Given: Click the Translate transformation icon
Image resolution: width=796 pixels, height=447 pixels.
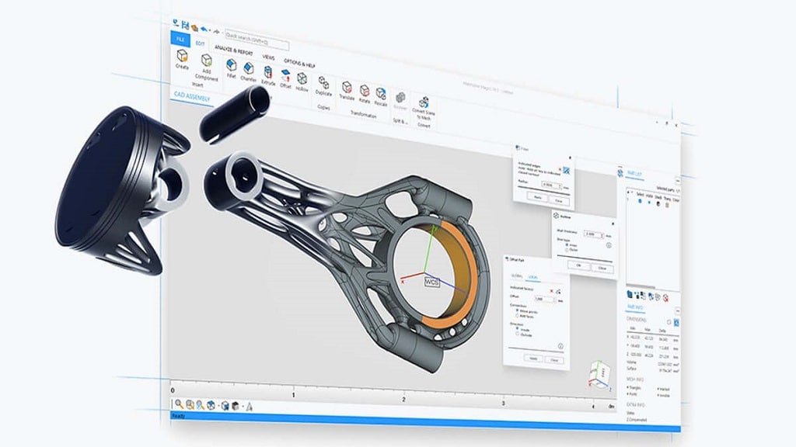Looking at the screenshot, I should tap(347, 85).
